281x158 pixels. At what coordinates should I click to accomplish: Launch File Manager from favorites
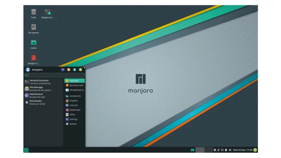click(44, 89)
